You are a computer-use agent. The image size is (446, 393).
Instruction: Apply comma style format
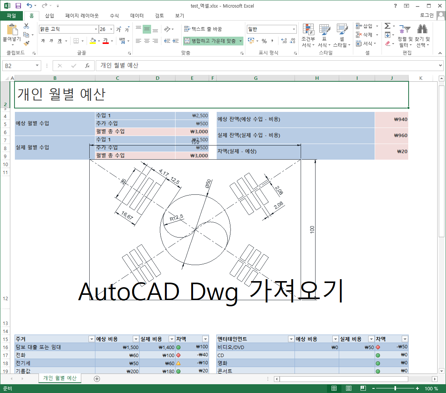pyautogui.click(x=272, y=41)
